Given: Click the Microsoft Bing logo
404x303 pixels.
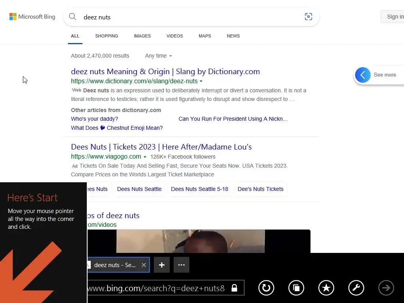Looking at the screenshot, I should point(32,17).
